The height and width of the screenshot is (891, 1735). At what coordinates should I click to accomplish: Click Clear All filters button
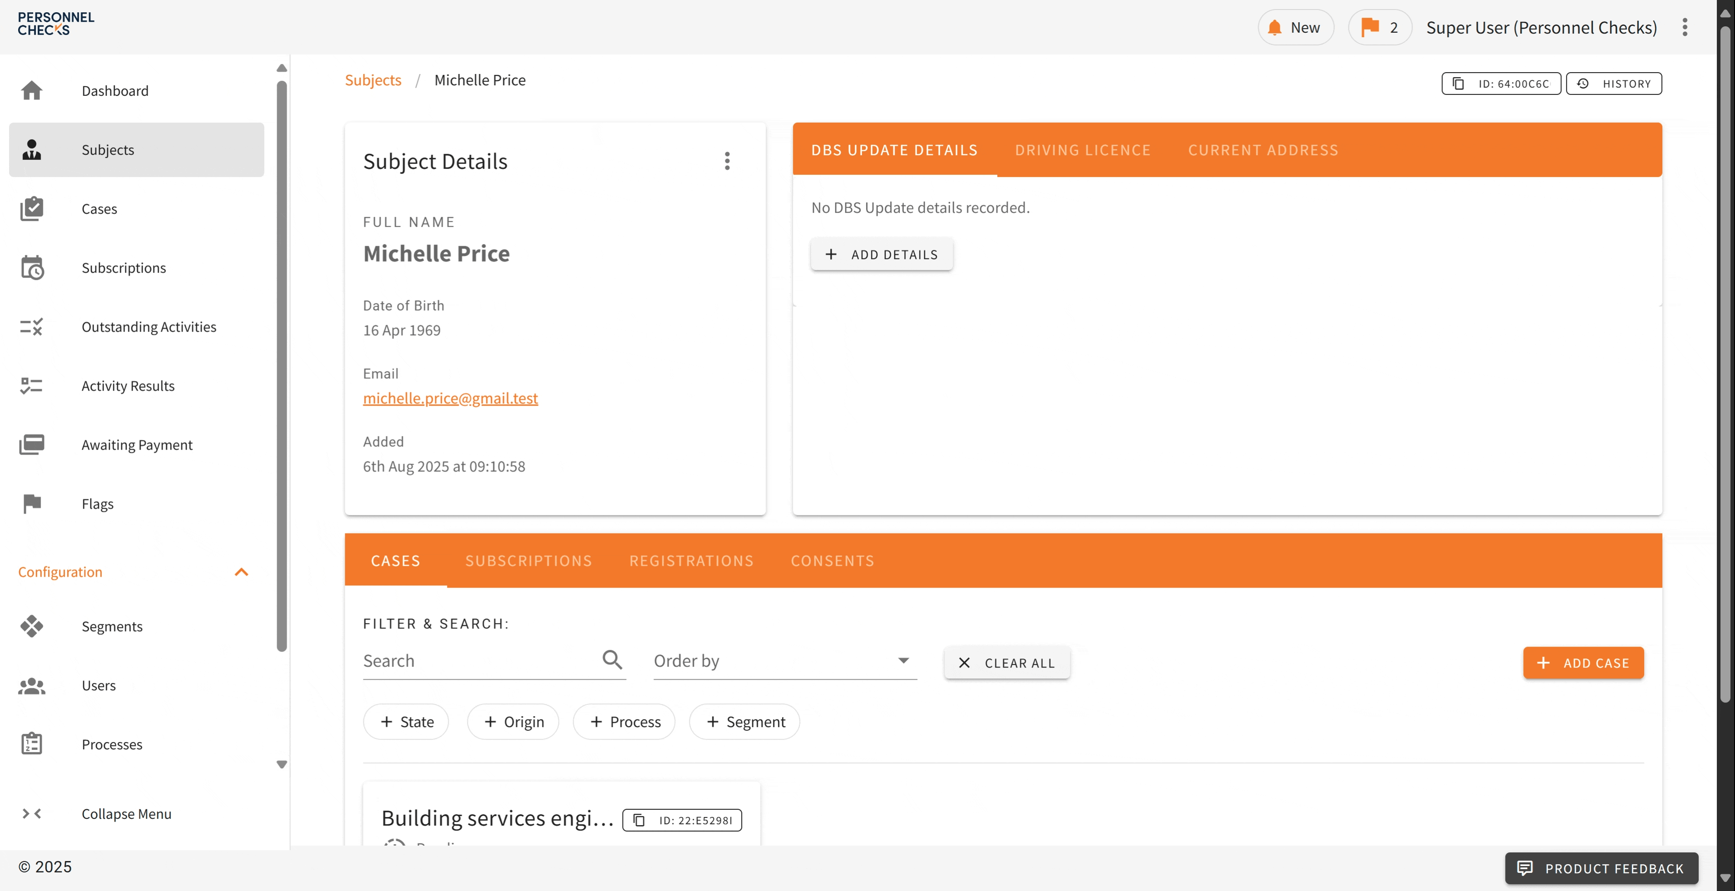(1007, 663)
